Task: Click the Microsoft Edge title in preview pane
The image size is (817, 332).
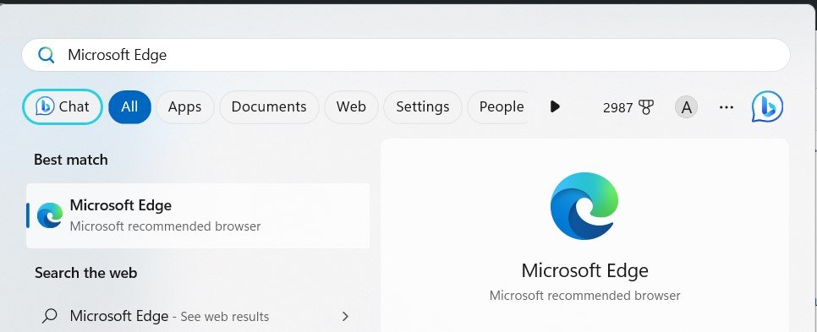Action: (584, 270)
